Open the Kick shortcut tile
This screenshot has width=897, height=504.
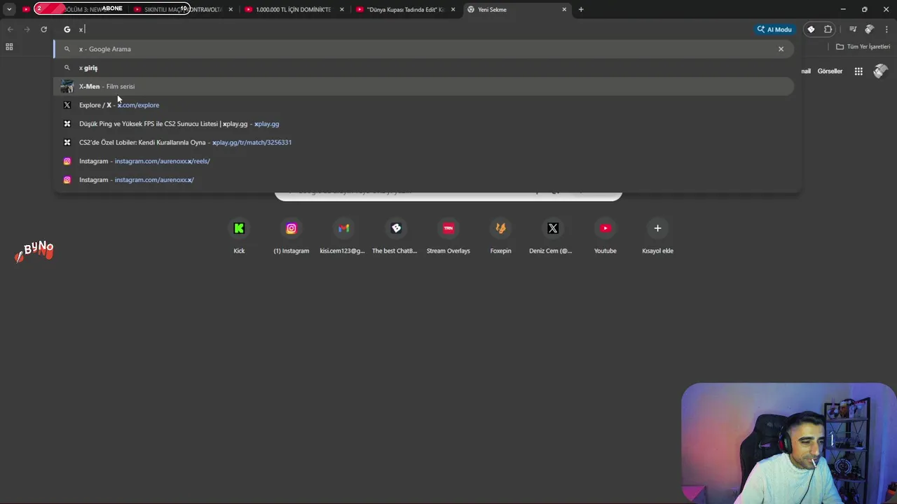(239, 237)
